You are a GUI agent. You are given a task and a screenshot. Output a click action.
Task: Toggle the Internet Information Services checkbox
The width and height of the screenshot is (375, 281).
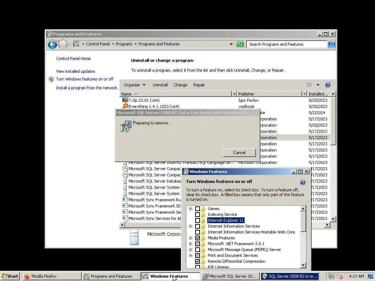(197, 226)
